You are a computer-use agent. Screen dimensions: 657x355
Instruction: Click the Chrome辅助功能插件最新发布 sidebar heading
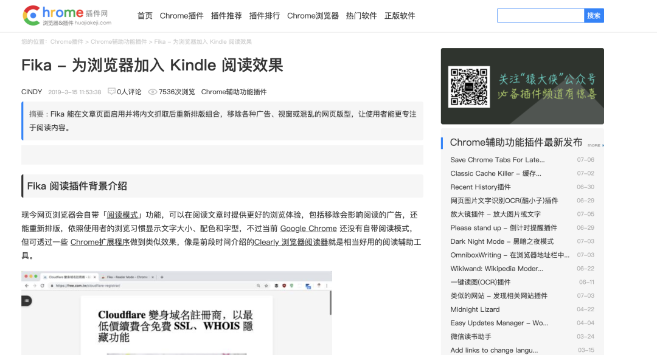click(516, 142)
